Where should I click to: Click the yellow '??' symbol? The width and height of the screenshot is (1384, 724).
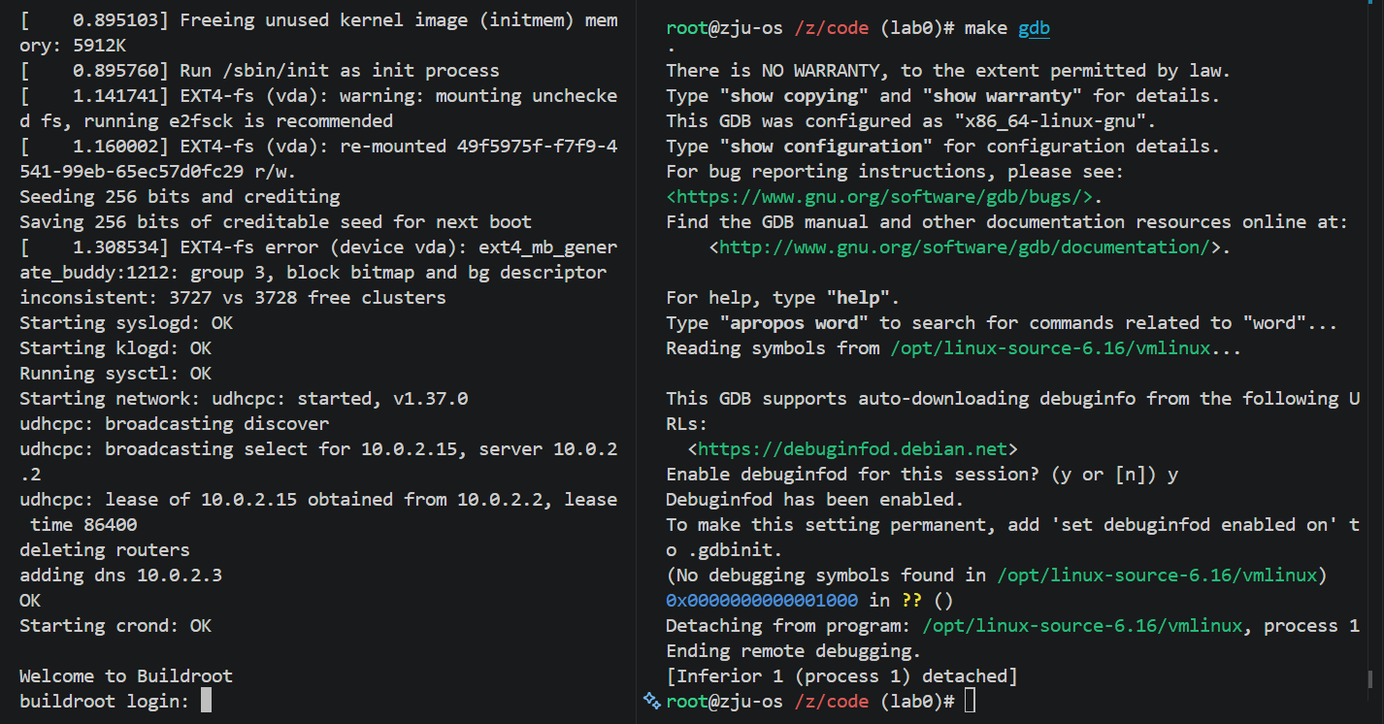point(912,601)
